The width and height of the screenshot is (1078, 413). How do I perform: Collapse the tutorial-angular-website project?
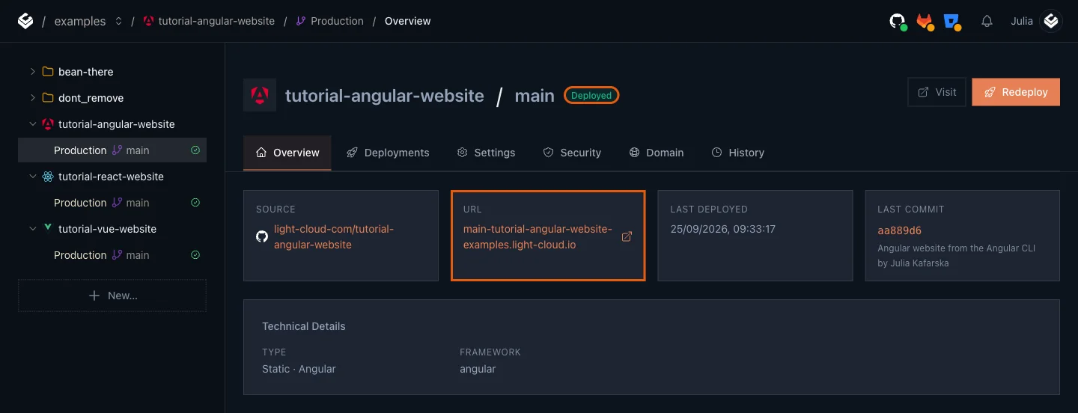coord(32,124)
